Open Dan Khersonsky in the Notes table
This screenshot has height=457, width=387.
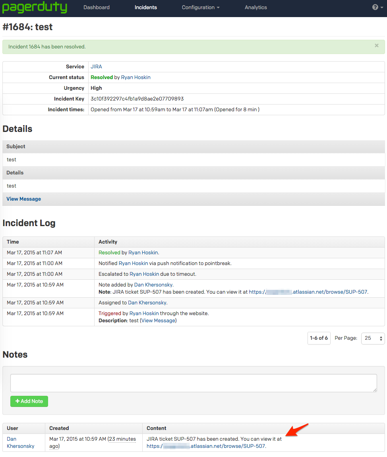20,442
